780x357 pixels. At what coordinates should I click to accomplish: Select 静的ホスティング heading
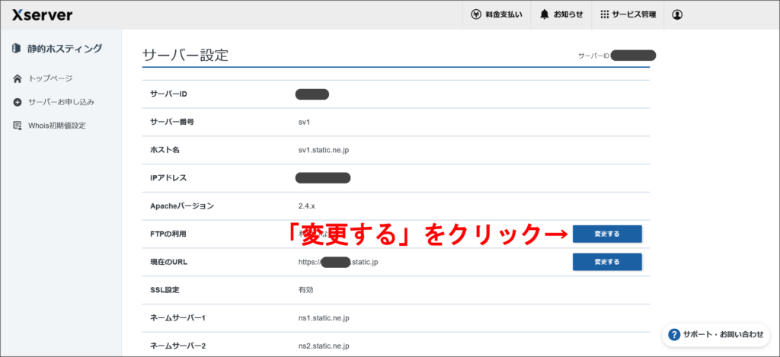[65, 49]
